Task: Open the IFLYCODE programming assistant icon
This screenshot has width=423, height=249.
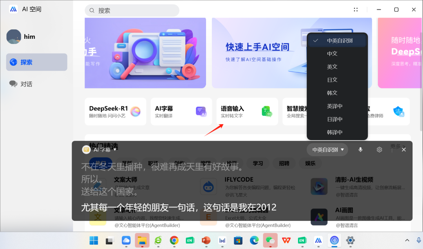Action: point(208,186)
